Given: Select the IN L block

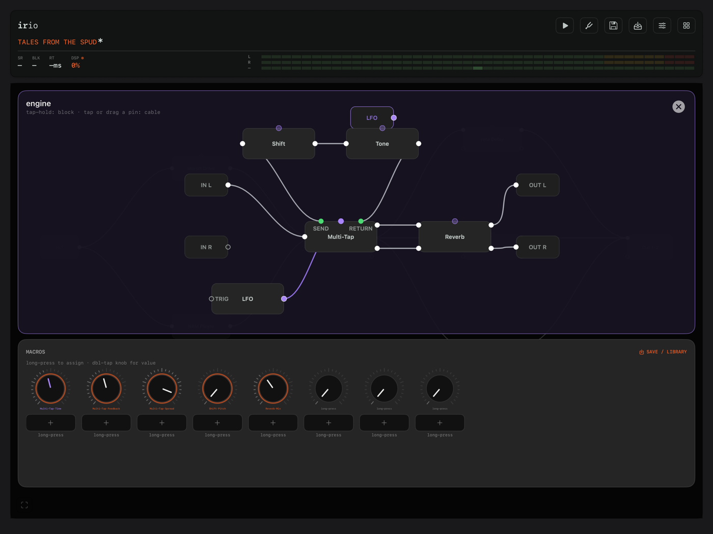Looking at the screenshot, I should coord(206,185).
